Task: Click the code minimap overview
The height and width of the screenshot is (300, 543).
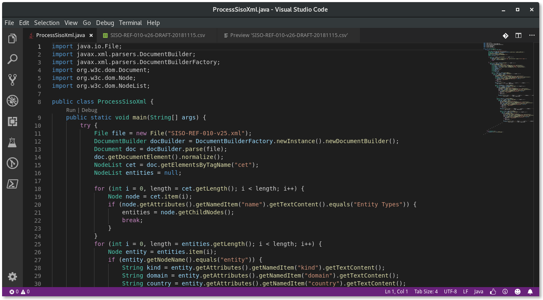Action: pos(509,88)
